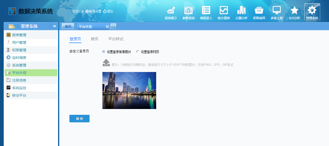Click the 报表管理 sidebar icon
The width and height of the screenshot is (329, 146).
[x=9, y=35]
